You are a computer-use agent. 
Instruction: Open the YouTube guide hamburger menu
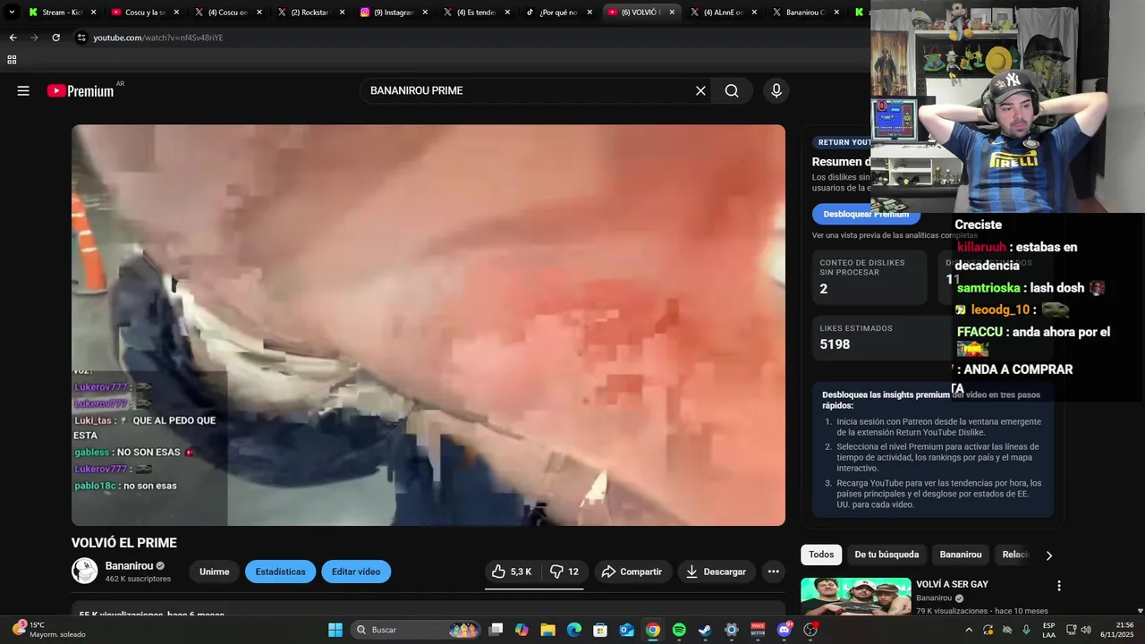pos(23,90)
